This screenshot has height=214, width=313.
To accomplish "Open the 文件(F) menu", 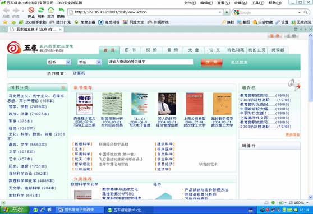I will click(190, 3).
